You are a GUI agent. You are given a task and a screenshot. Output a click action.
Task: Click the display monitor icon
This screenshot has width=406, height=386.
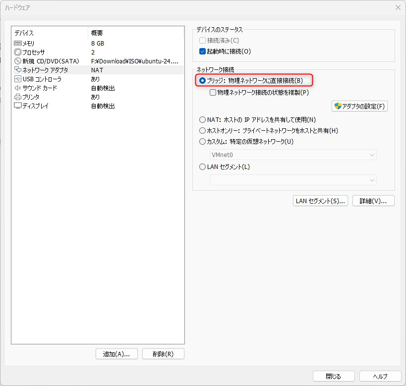(18, 106)
